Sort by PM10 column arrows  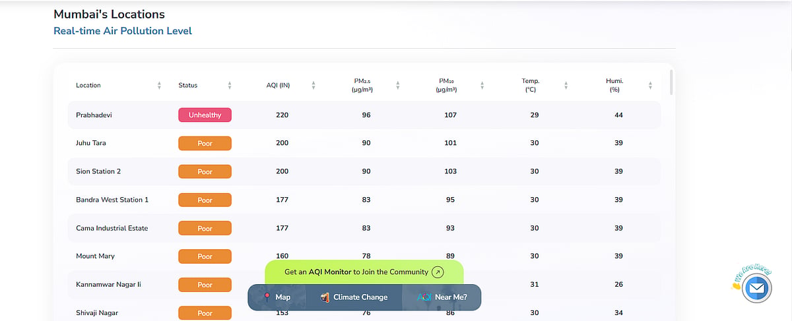click(x=482, y=85)
